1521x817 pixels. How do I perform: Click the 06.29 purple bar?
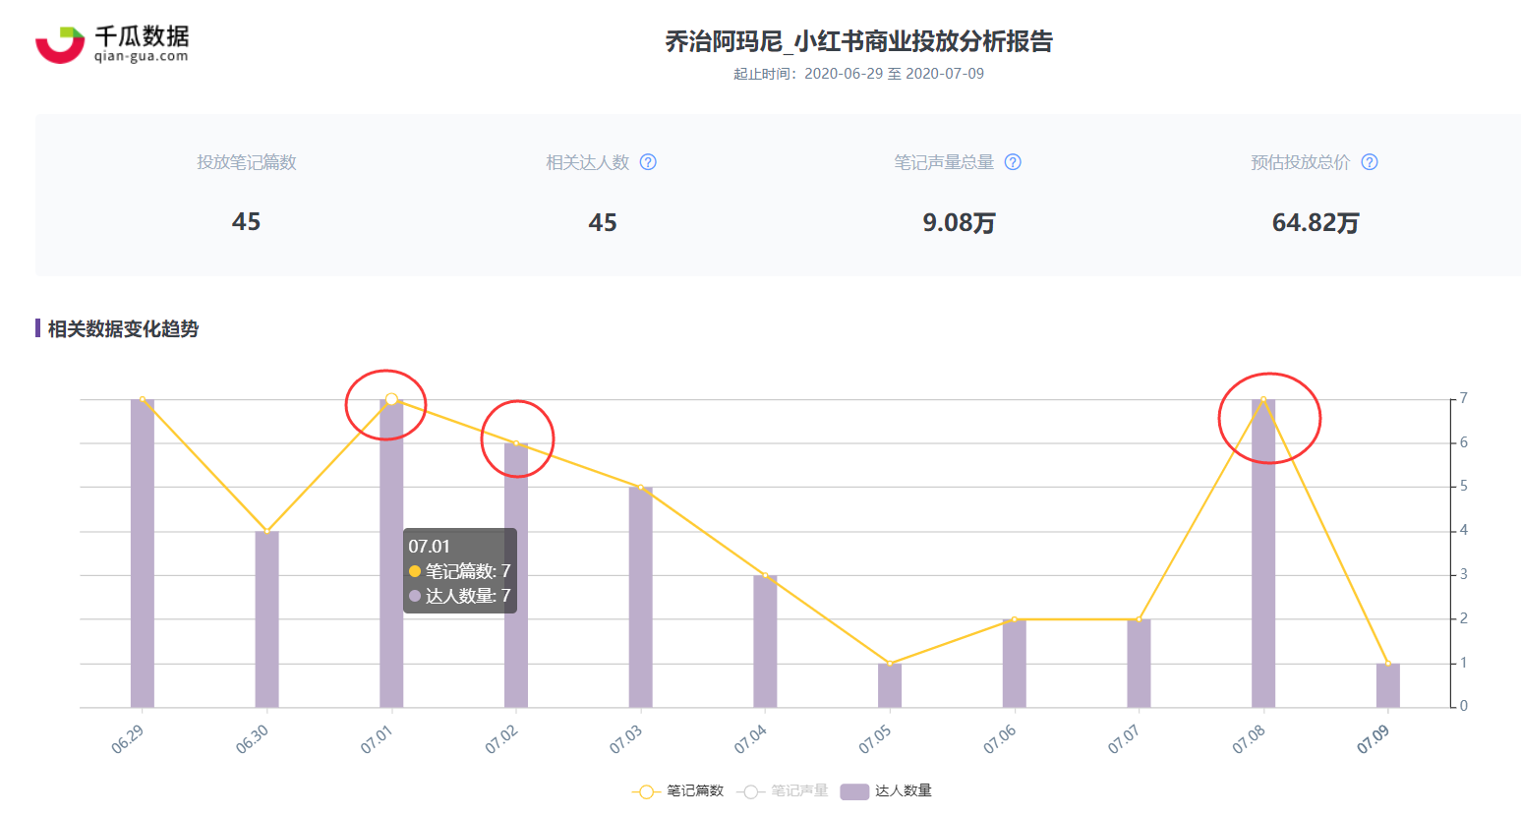pos(143,554)
